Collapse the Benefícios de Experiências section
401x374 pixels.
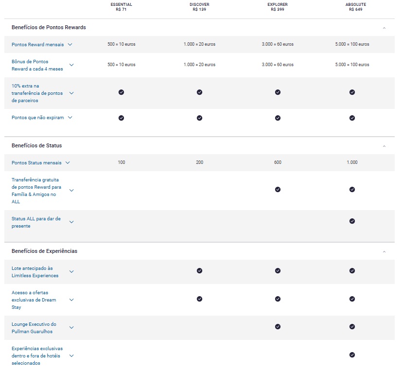pos(384,251)
